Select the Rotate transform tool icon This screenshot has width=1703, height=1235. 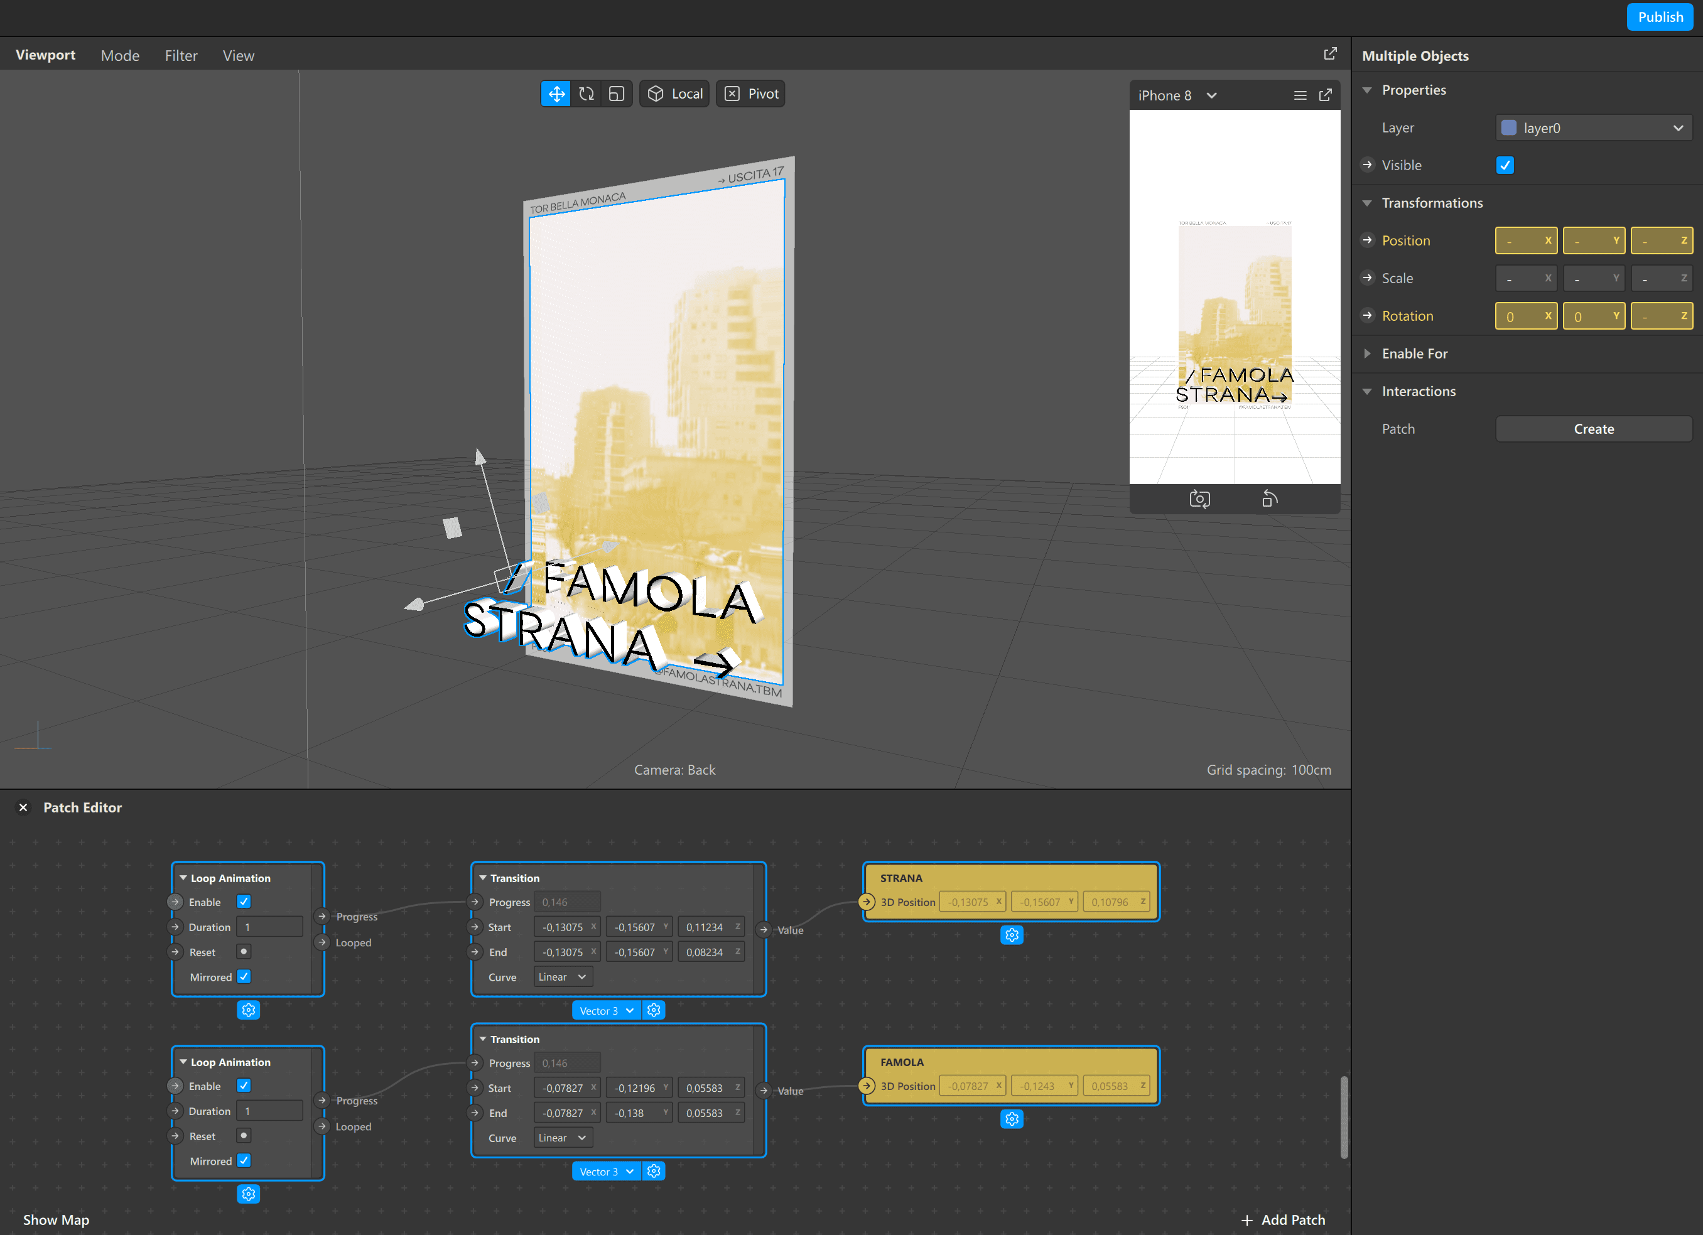click(x=587, y=94)
